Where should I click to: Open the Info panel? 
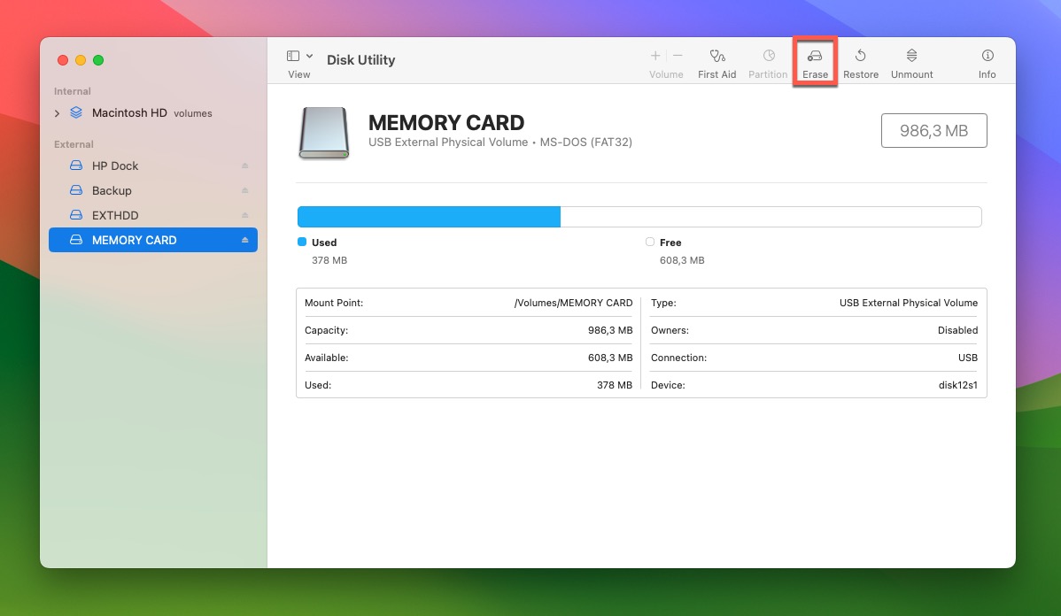coord(986,60)
